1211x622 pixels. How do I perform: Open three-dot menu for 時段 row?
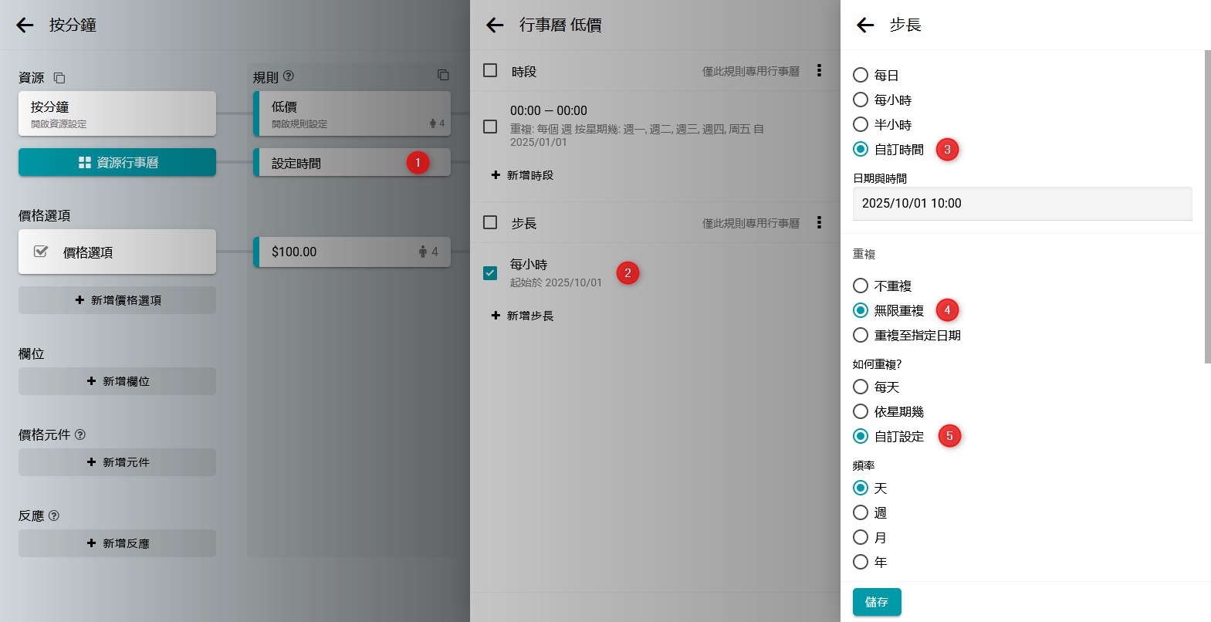[819, 71]
